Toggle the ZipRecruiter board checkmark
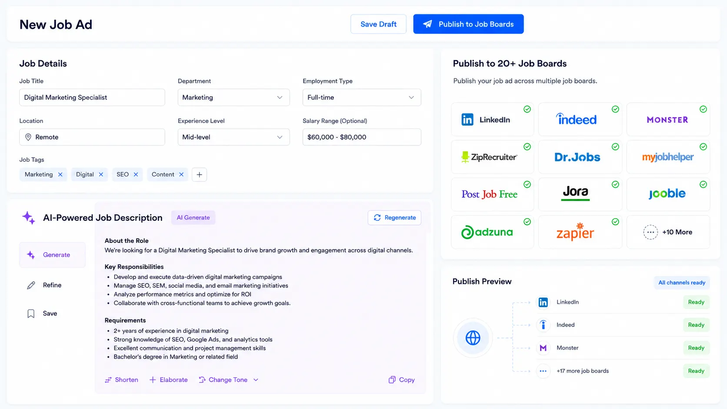Image resolution: width=727 pixels, height=409 pixels. point(527,147)
